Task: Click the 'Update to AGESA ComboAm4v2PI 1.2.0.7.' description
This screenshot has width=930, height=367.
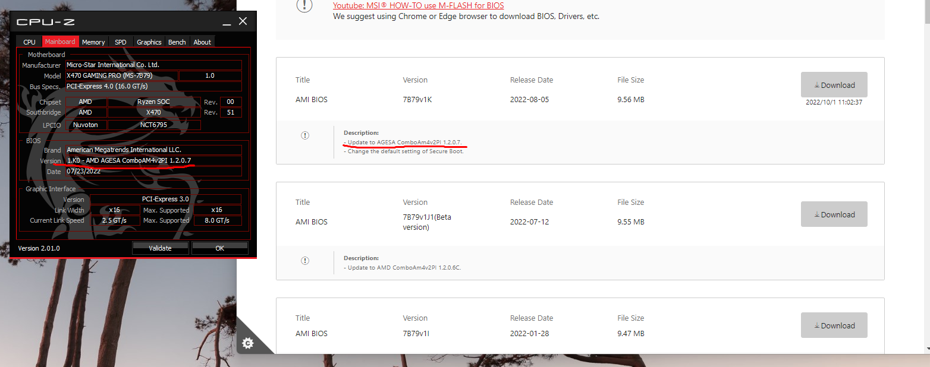Action: tap(403, 143)
